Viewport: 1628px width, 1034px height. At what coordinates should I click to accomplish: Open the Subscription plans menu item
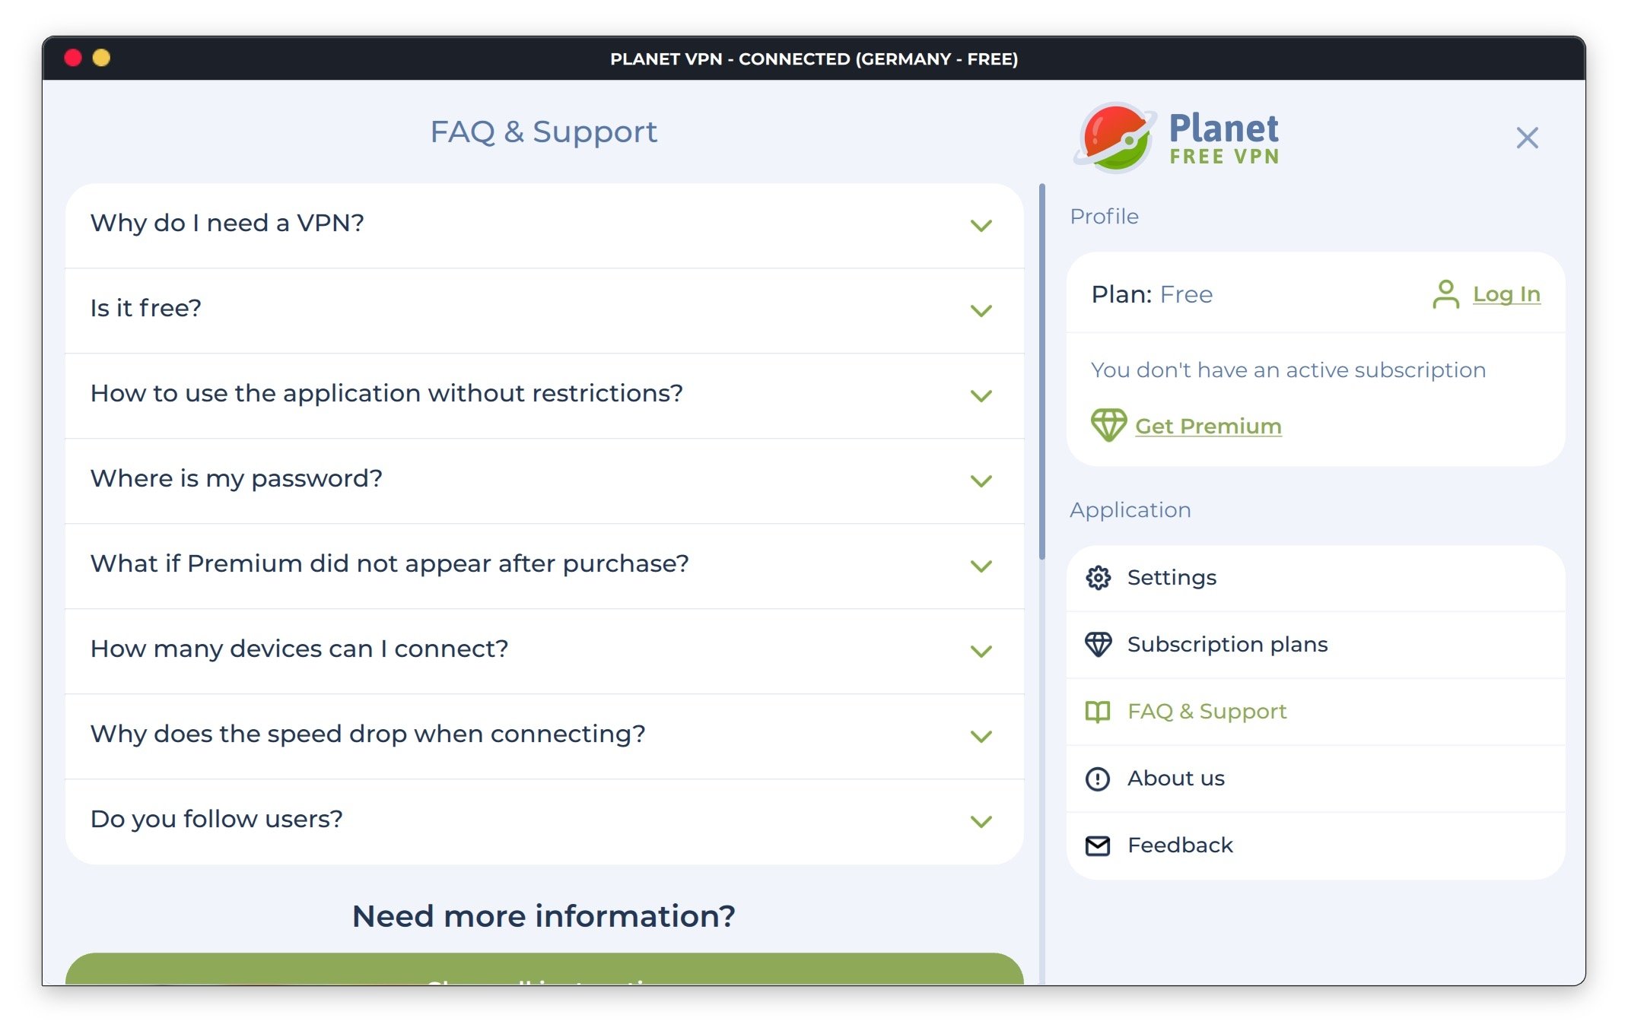(x=1227, y=645)
